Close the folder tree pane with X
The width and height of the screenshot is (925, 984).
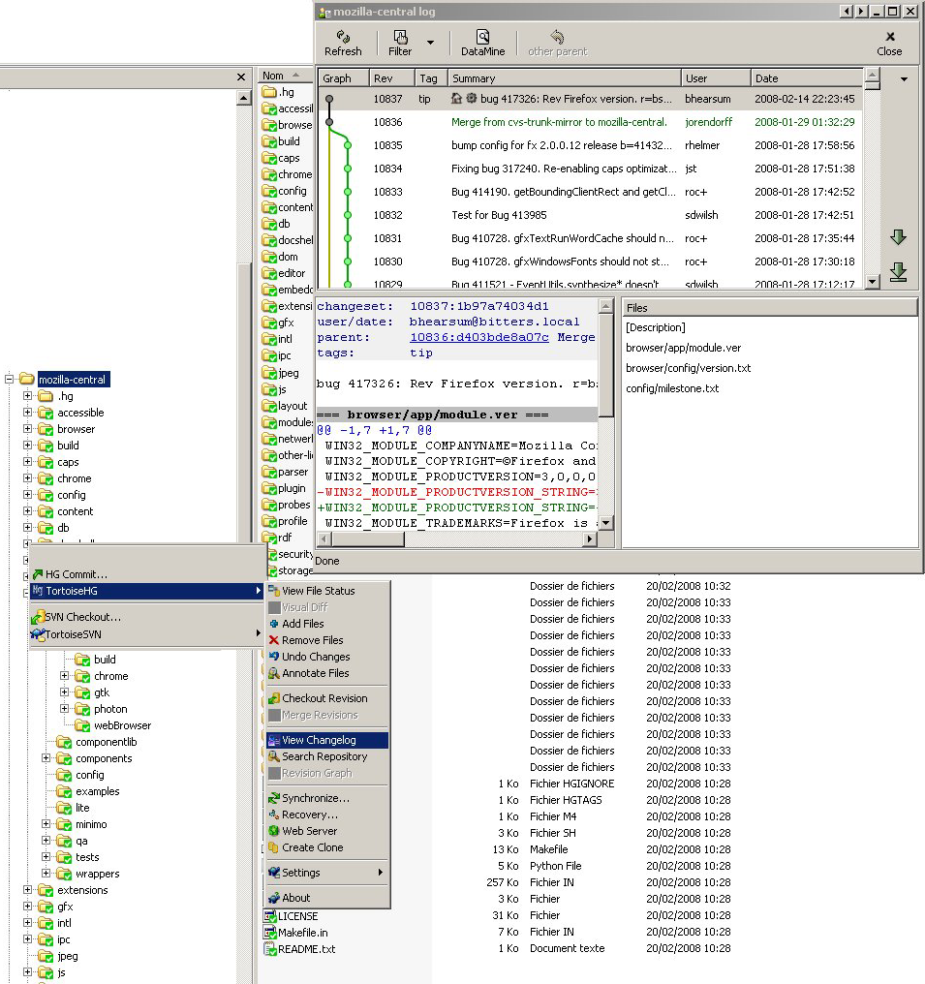pos(241,77)
